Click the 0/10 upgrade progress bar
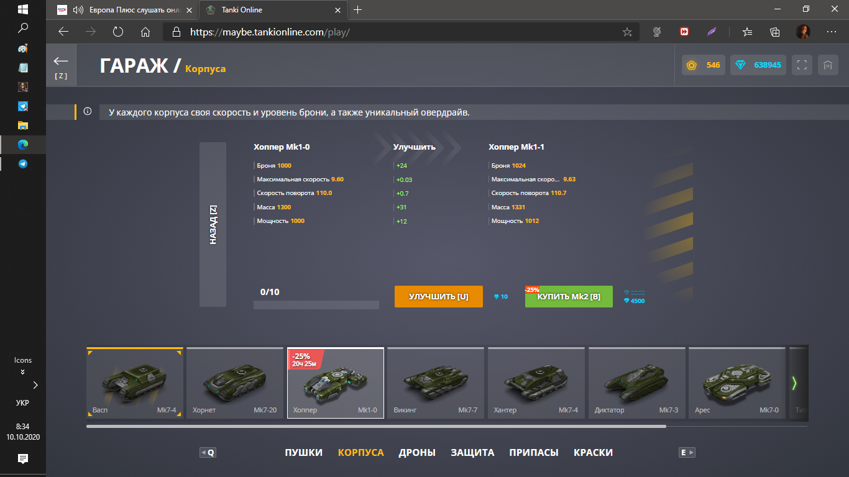 (x=316, y=305)
